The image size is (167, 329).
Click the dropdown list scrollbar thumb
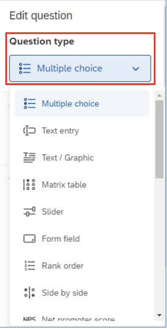[159, 139]
